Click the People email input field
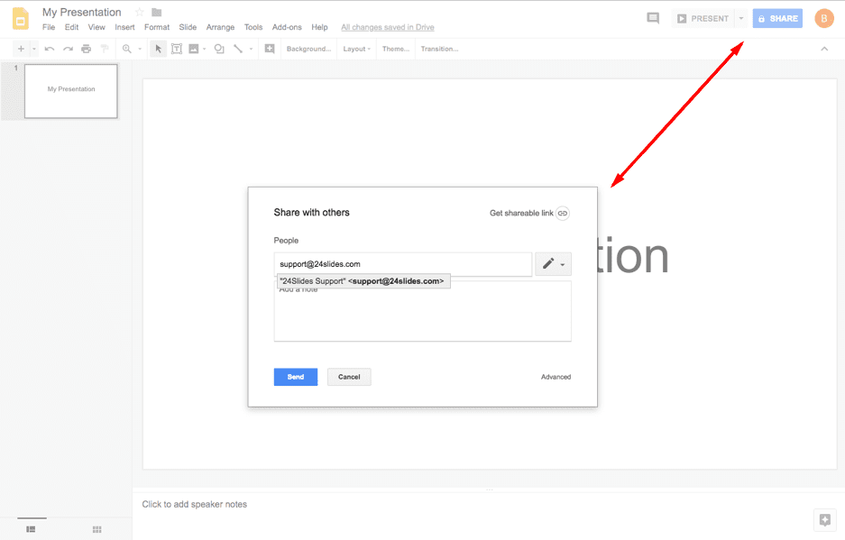 pyautogui.click(x=402, y=264)
